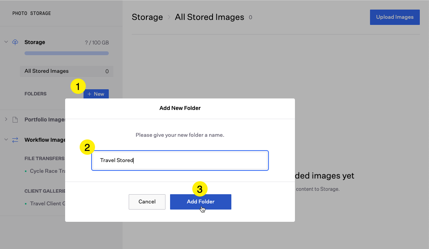
Task: Click the storage usage progress bar
Action: click(x=66, y=53)
